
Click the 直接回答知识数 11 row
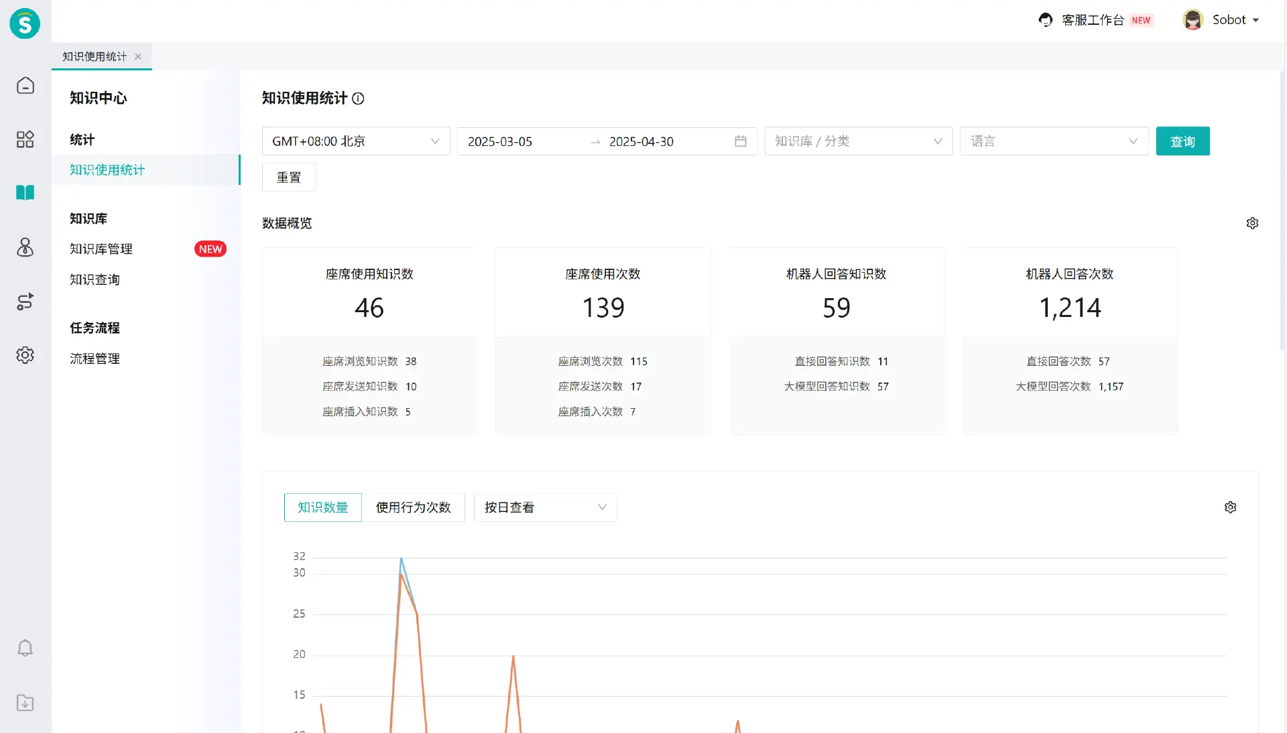tap(841, 361)
